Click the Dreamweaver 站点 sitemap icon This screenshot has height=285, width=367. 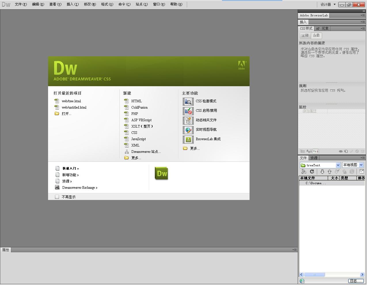coord(126,152)
